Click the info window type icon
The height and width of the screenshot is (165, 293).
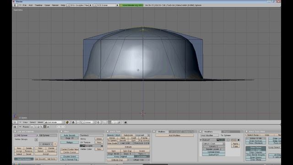pyautogui.click(x=15, y=5)
